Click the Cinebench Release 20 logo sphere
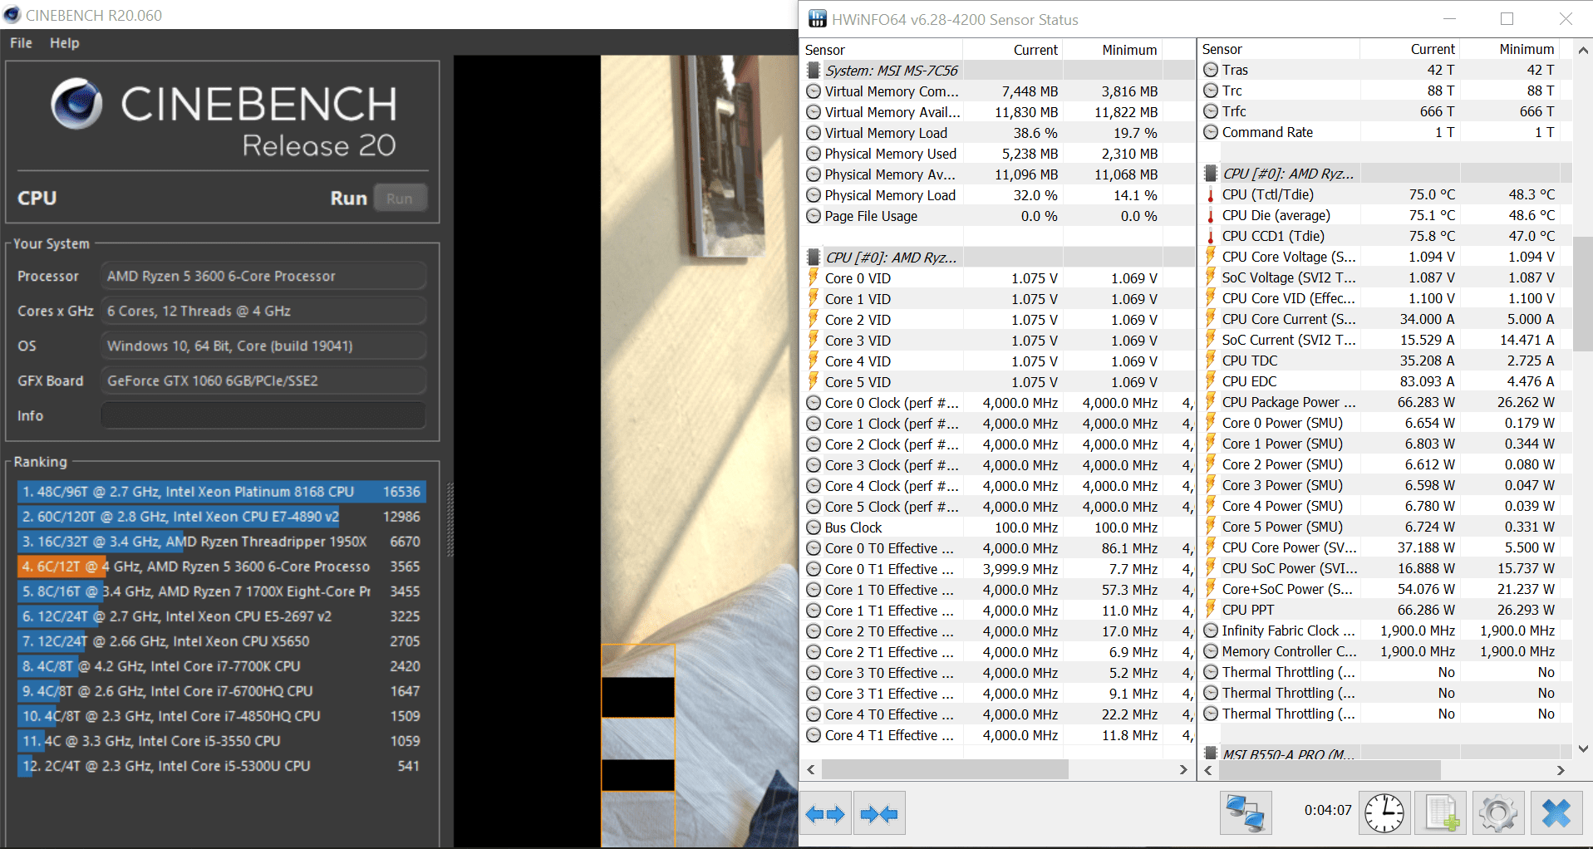This screenshot has height=849, width=1593. (76, 105)
